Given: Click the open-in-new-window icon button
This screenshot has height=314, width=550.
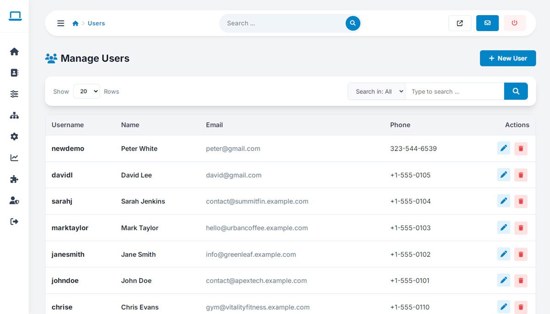Looking at the screenshot, I should [x=460, y=23].
